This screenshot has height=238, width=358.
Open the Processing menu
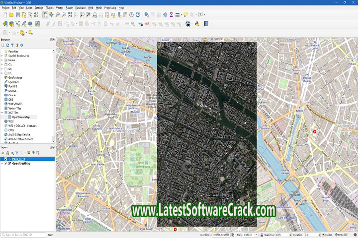110,8
